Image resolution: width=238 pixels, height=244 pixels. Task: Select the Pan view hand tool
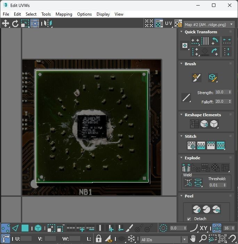(x=193, y=238)
